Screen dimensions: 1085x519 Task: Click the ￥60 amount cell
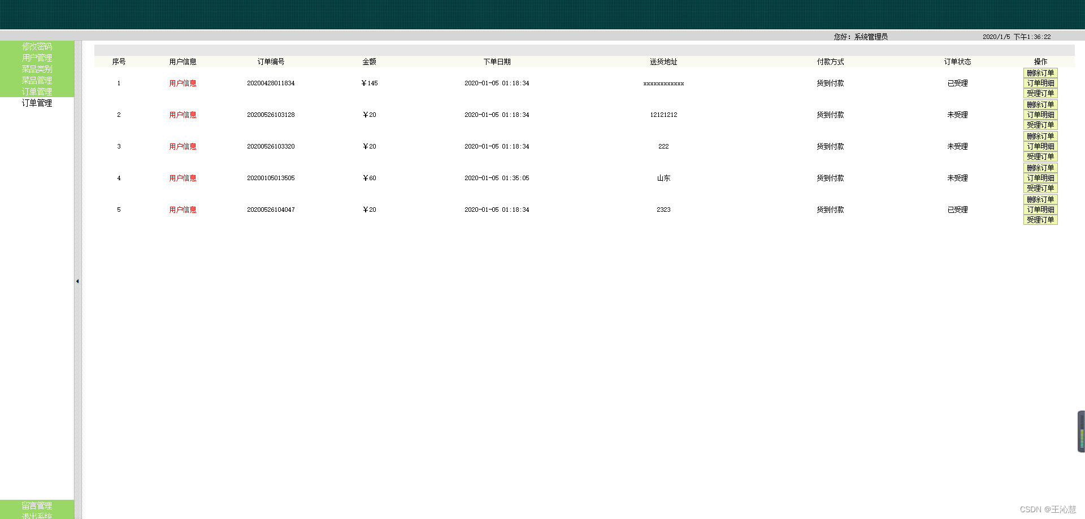pos(369,178)
